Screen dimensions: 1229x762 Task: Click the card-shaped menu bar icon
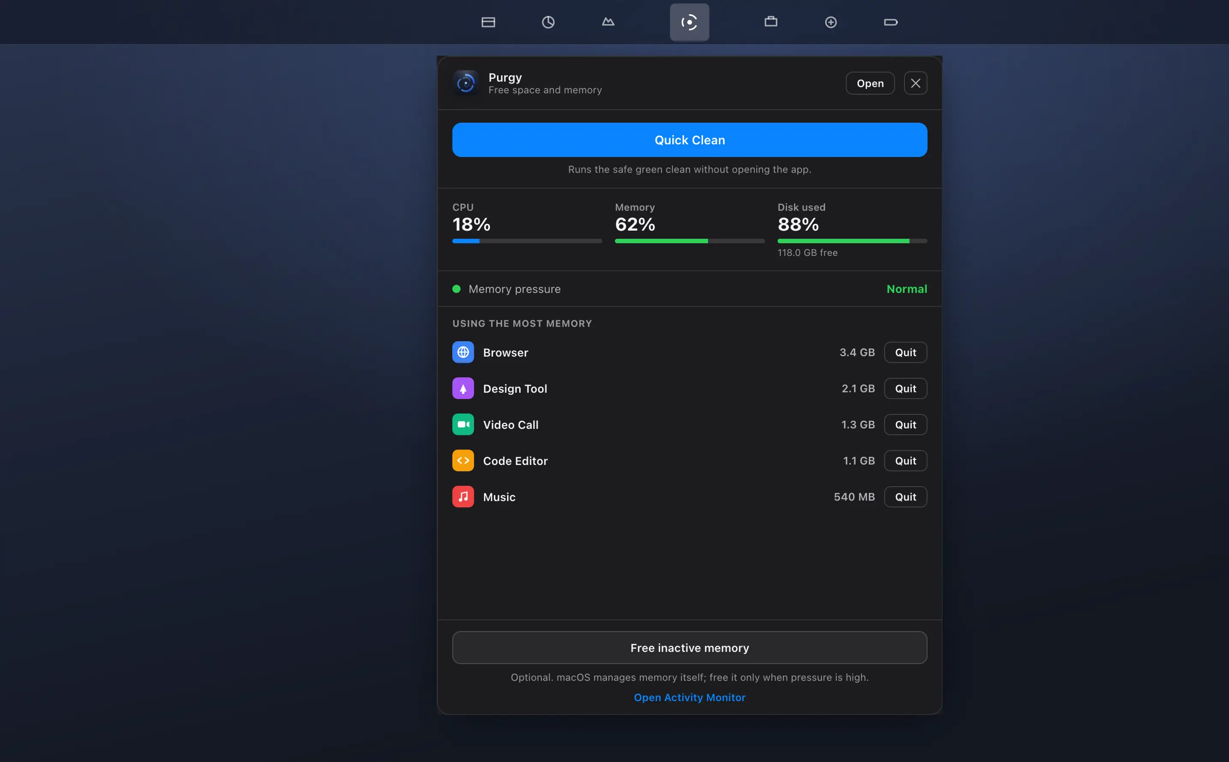point(488,22)
